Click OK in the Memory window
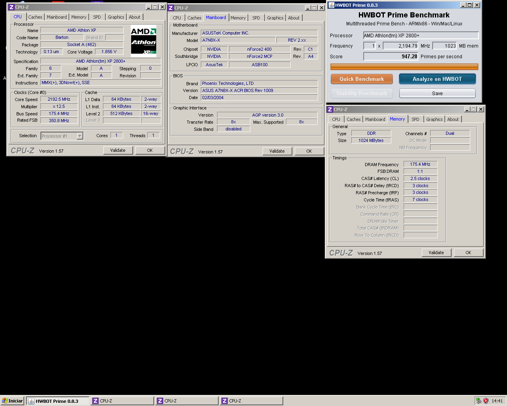Viewport: 507px width, 406px height. pos(469,253)
